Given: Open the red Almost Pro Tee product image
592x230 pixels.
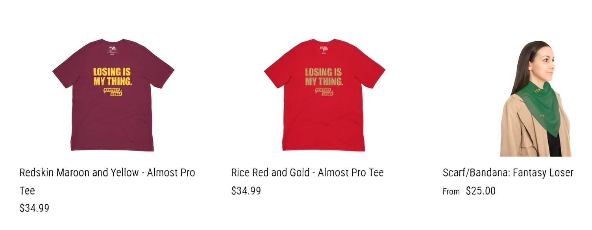Looking at the screenshot, I should coord(324,95).
